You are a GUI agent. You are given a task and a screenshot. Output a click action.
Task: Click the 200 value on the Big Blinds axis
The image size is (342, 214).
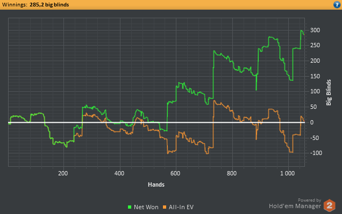(315, 61)
